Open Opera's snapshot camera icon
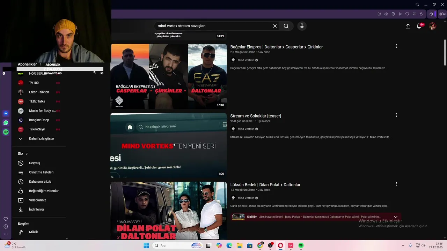 386,14
